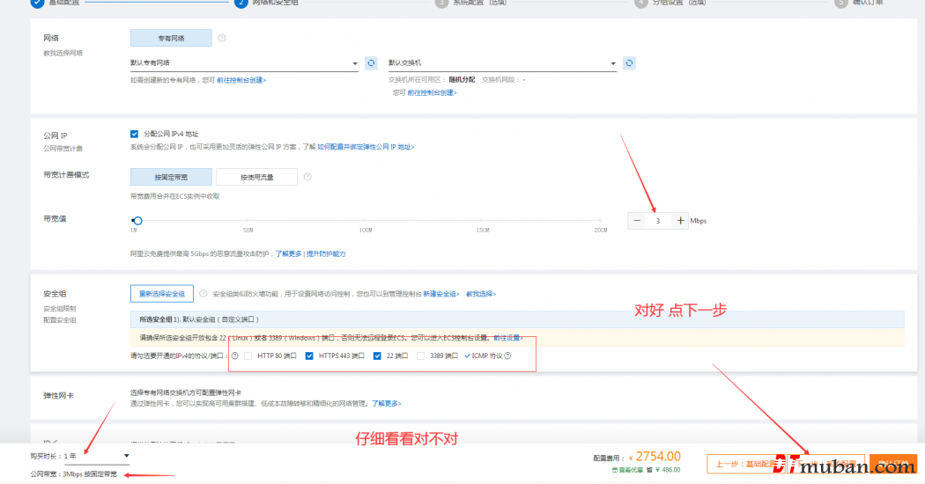This screenshot has width=925, height=484.
Task: Expand the 默认交换机 dropdown
Action: pos(501,63)
